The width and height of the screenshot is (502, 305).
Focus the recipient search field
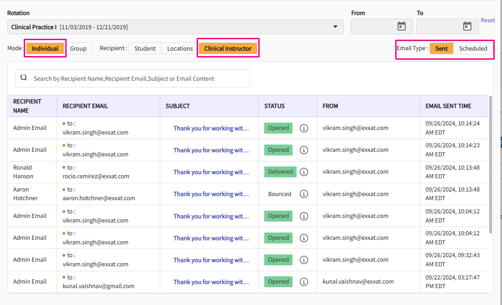coord(132,78)
